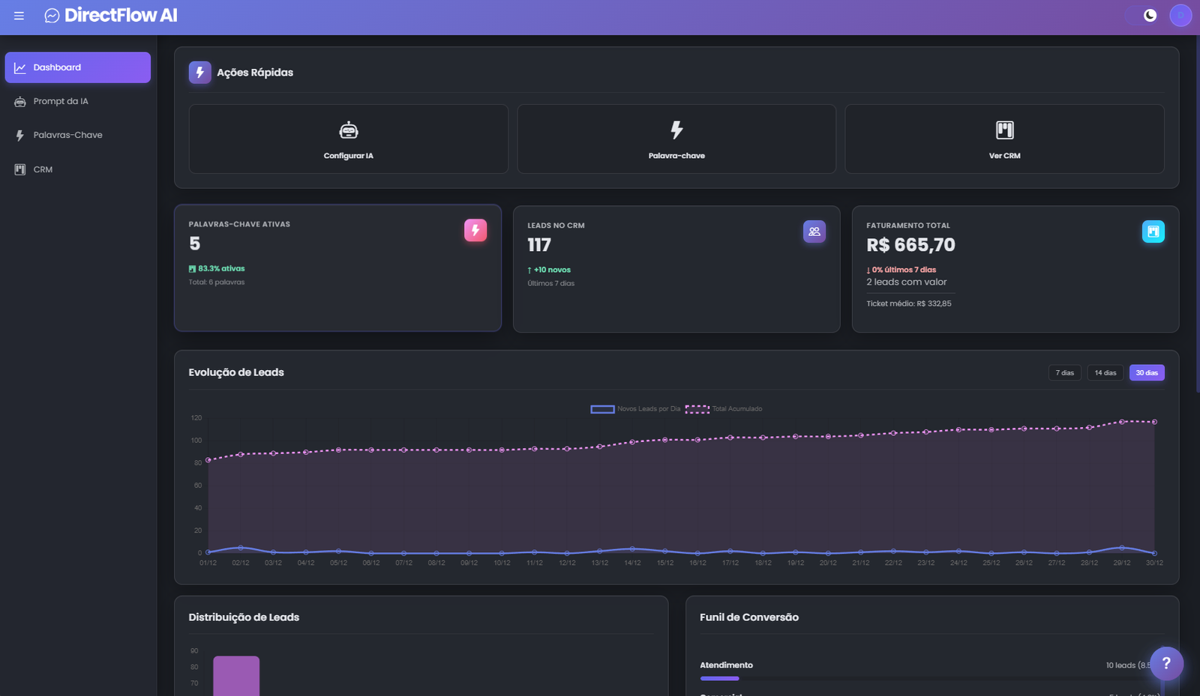
Task: Click the blue icon on Faturamento Total card
Action: pyautogui.click(x=1153, y=232)
